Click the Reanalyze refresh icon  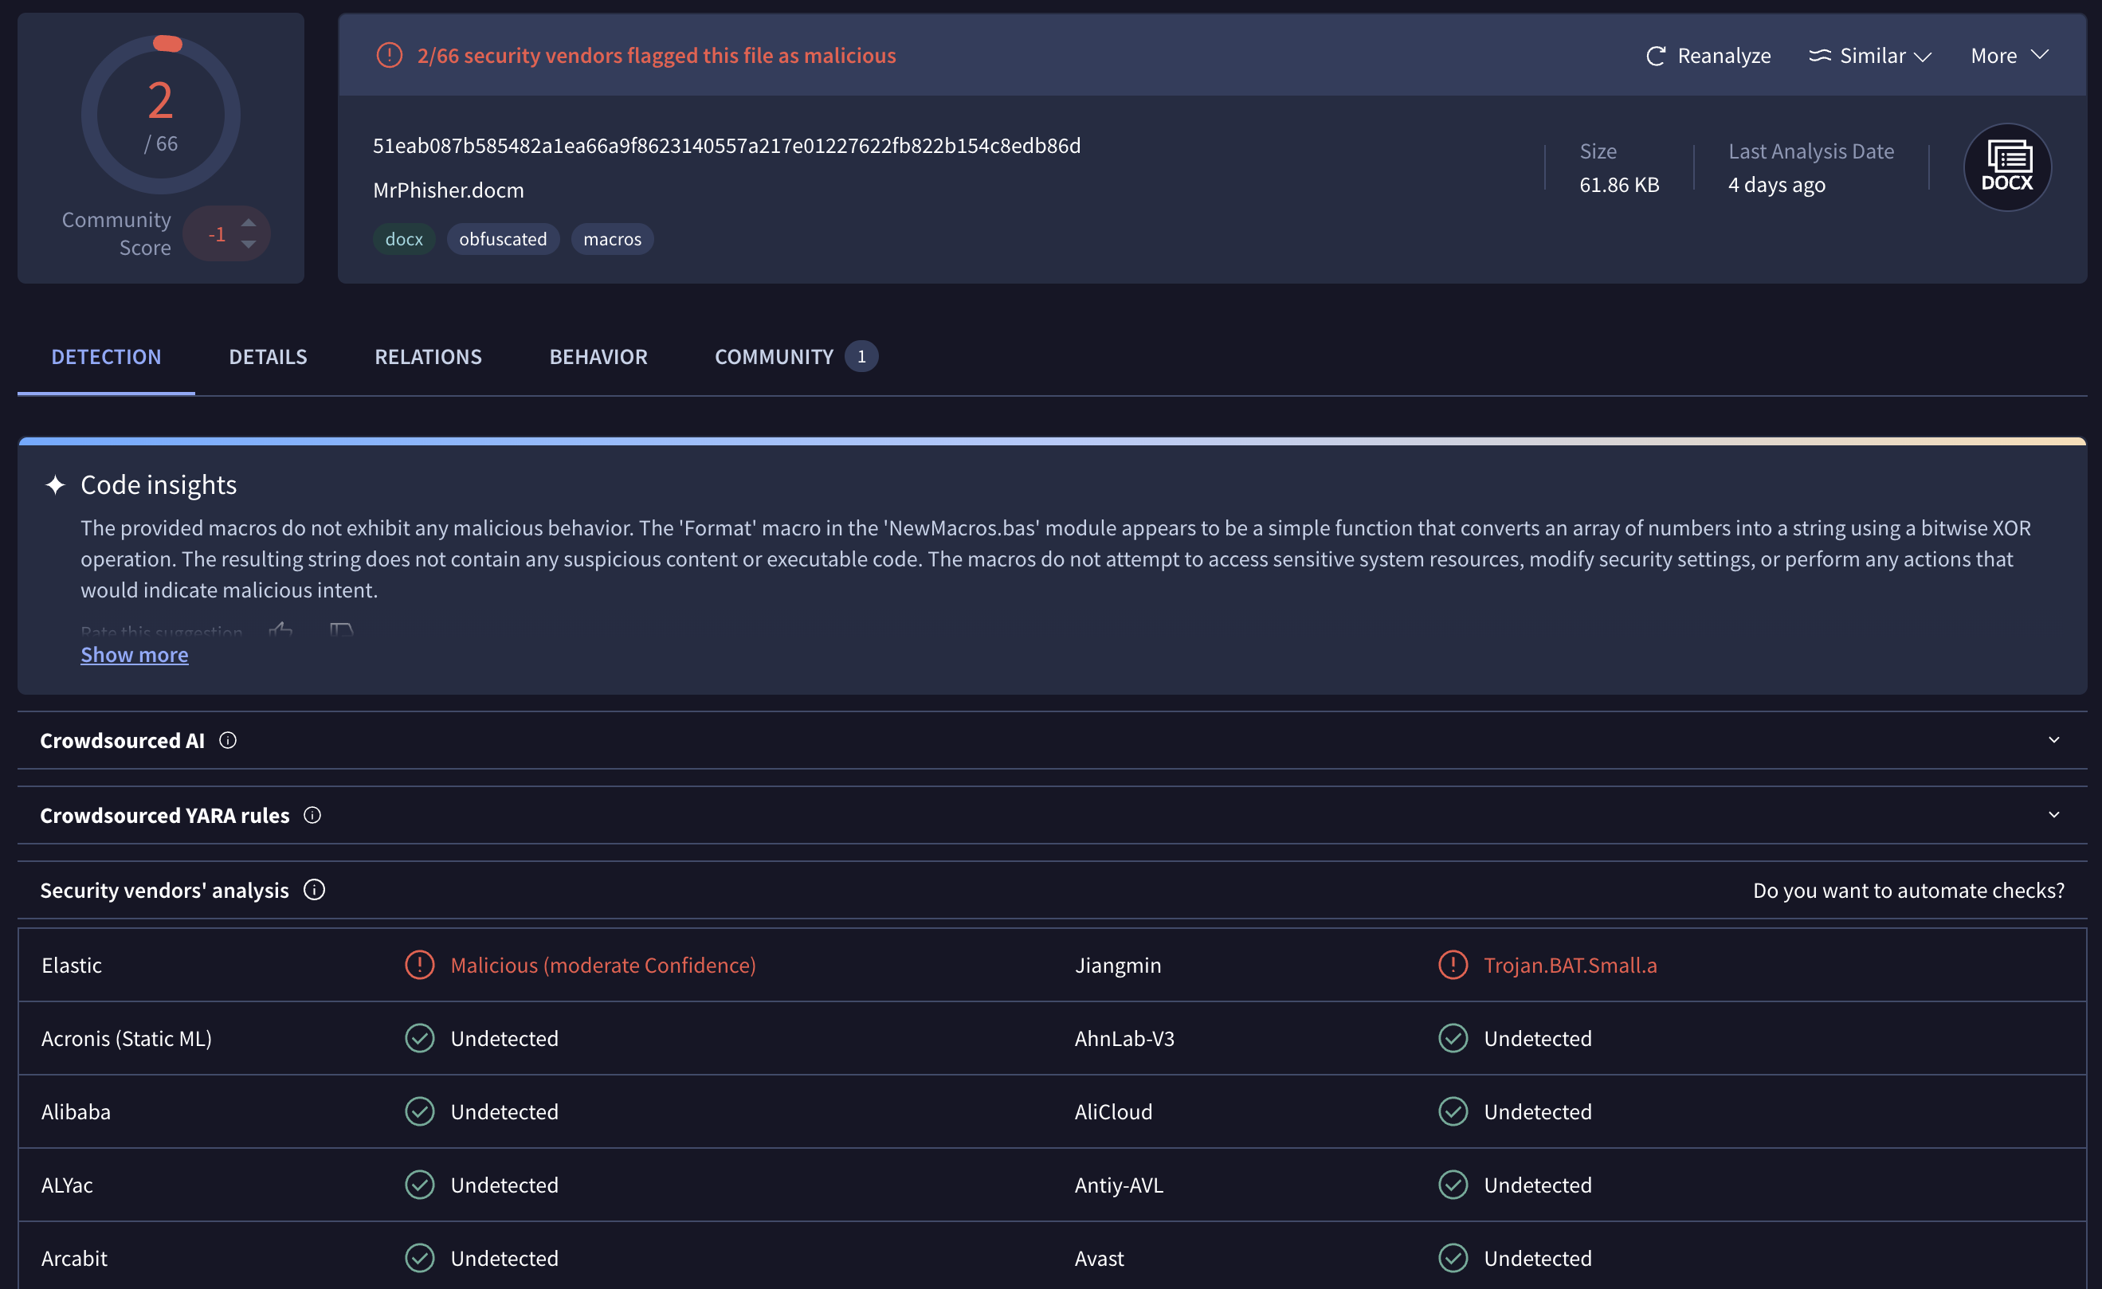[1655, 56]
